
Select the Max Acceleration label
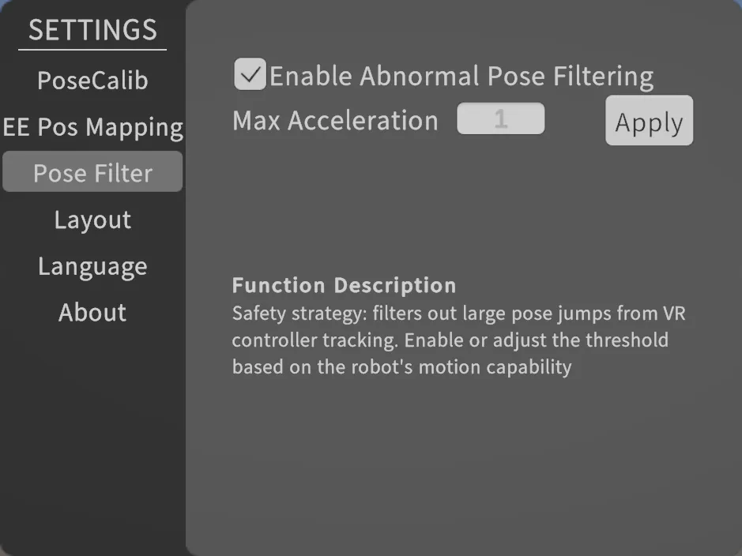(x=334, y=120)
